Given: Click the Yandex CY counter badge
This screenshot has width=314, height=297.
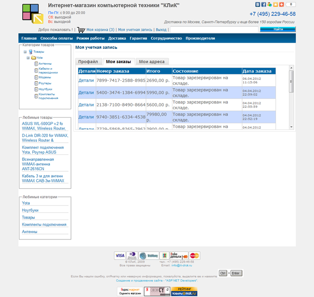Looking at the screenshot, I should tap(157, 291).
